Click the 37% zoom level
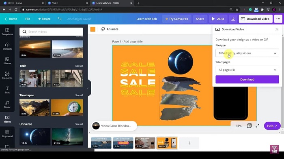284x159 pixels. click(239, 126)
